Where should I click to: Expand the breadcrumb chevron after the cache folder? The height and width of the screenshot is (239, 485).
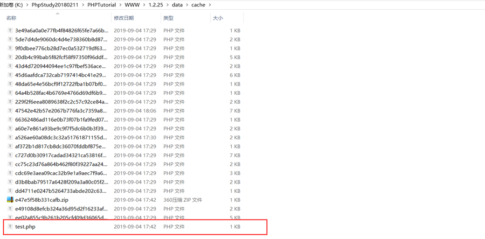click(x=210, y=5)
